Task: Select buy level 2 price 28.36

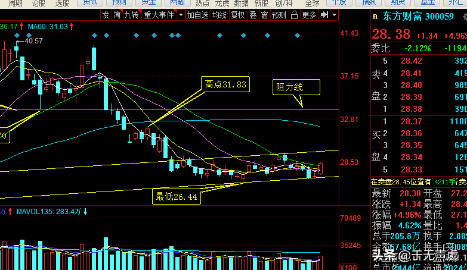Action: tap(412, 133)
